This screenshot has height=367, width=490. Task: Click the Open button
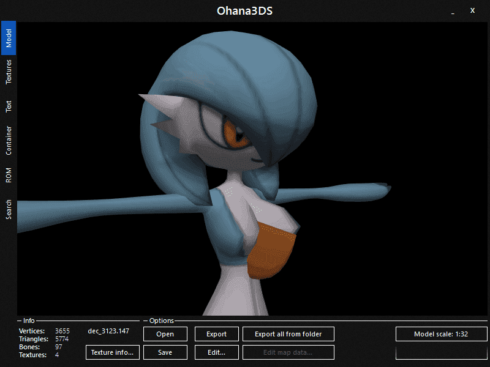pyautogui.click(x=165, y=334)
